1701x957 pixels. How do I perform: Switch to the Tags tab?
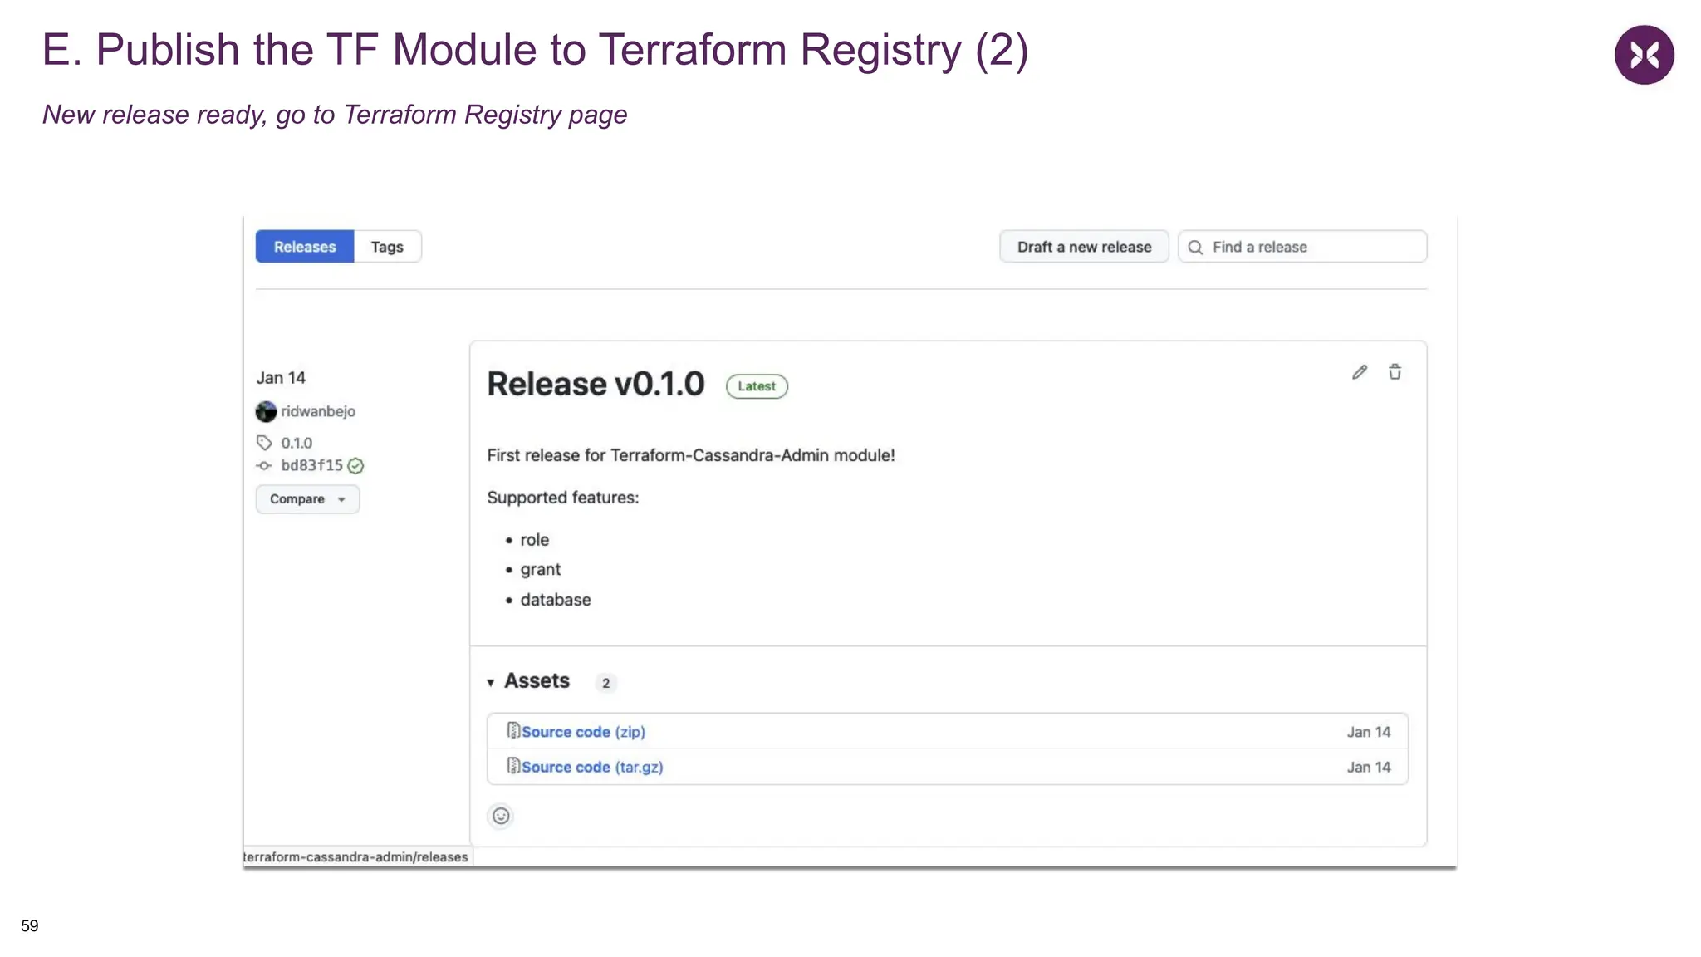(387, 247)
